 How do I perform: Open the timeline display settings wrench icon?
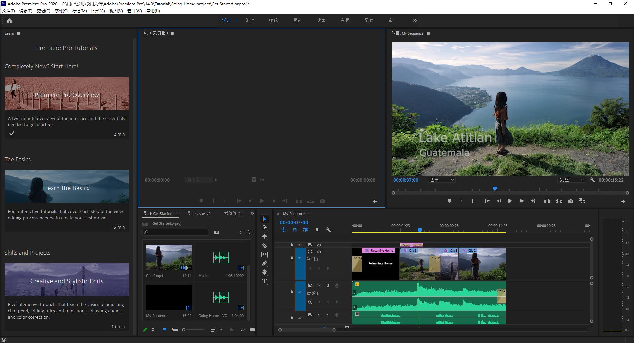coord(328,230)
